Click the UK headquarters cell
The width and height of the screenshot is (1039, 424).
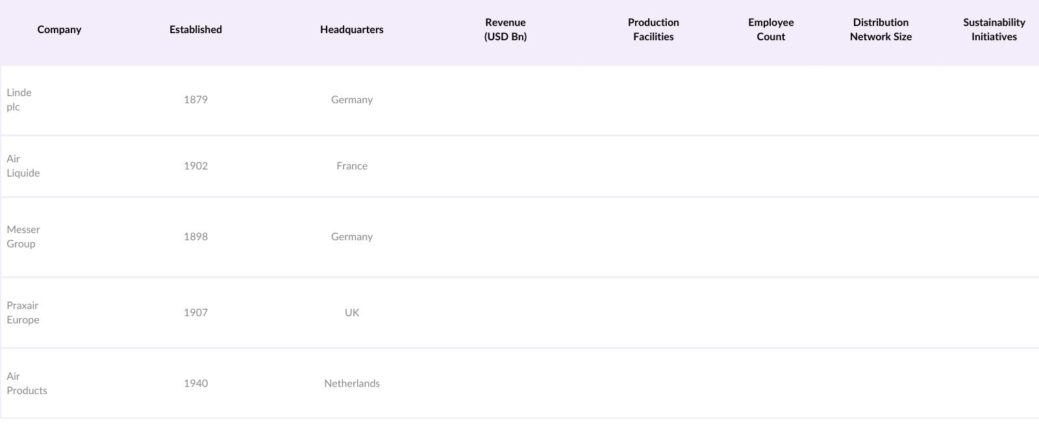(352, 313)
